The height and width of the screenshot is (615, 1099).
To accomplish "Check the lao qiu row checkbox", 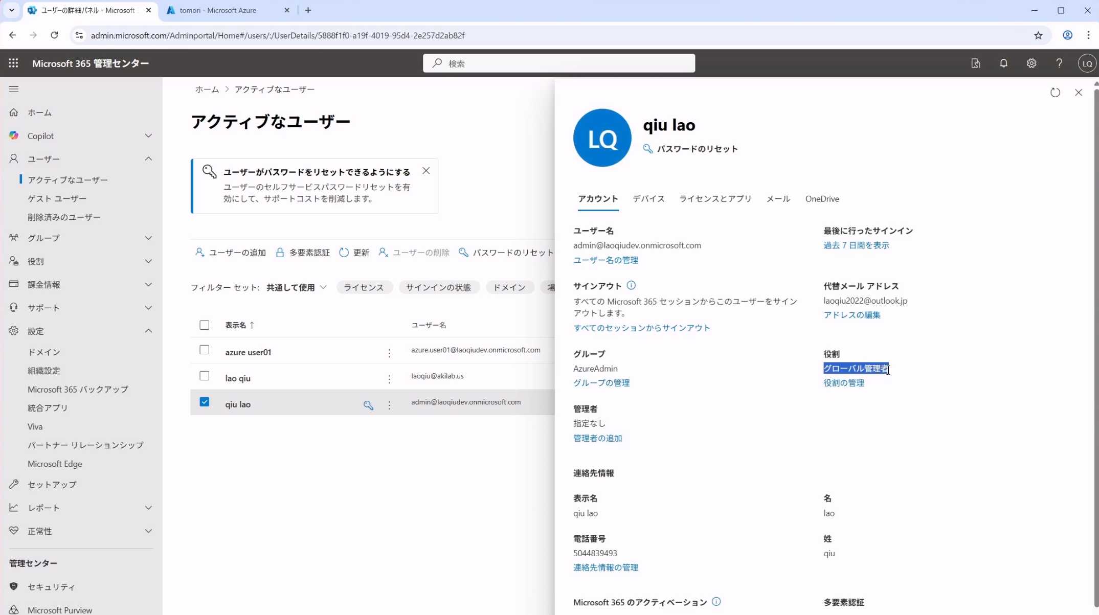I will pos(205,376).
